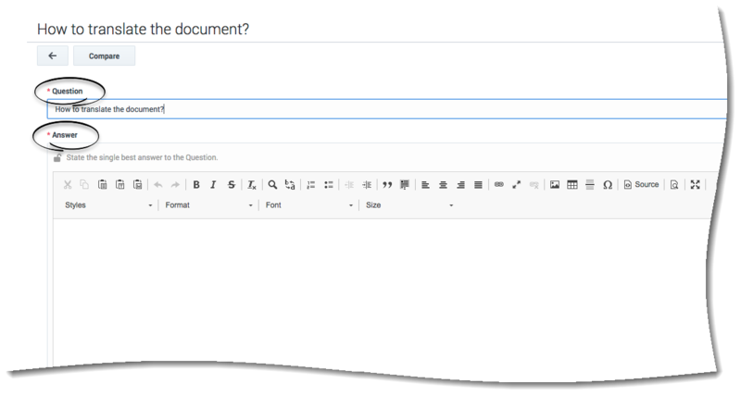Toggle italic formatting
This screenshot has width=741, height=396.
point(213,184)
